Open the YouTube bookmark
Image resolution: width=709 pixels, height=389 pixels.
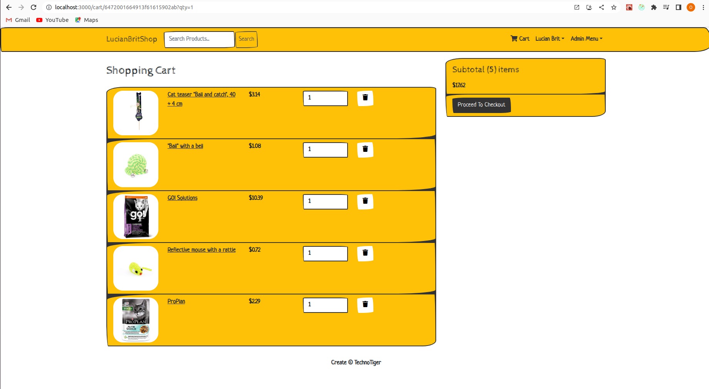click(x=52, y=20)
